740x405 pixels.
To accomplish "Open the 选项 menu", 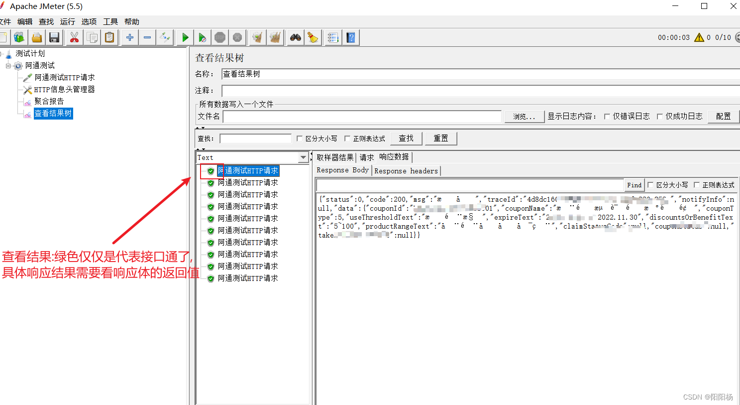I will pos(89,22).
